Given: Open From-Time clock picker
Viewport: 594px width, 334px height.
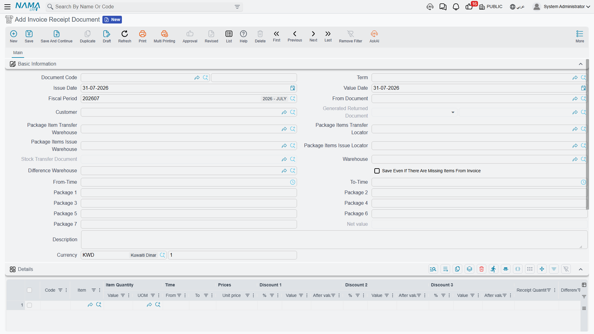Looking at the screenshot, I should click(293, 182).
